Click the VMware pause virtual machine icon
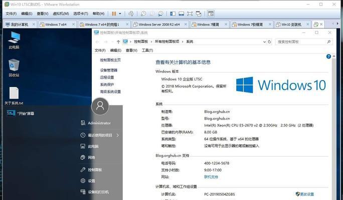The image size is (343, 200). (x=114, y=13)
